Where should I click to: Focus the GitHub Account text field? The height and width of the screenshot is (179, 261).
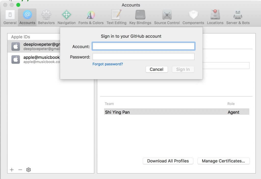point(143,46)
